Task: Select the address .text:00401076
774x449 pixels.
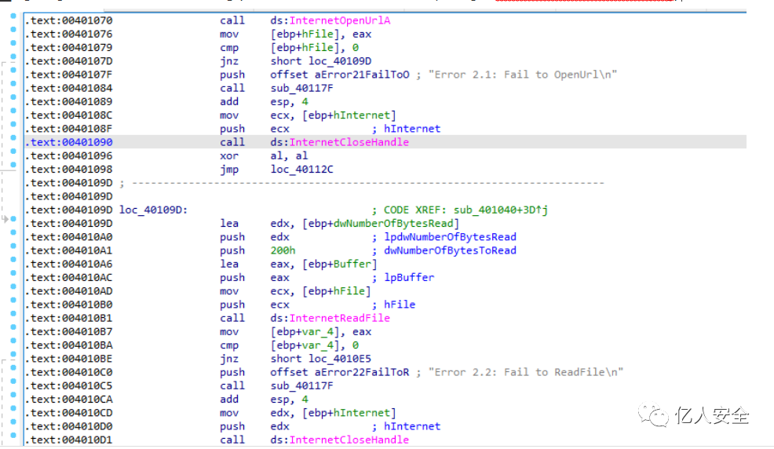Action: 68,34
